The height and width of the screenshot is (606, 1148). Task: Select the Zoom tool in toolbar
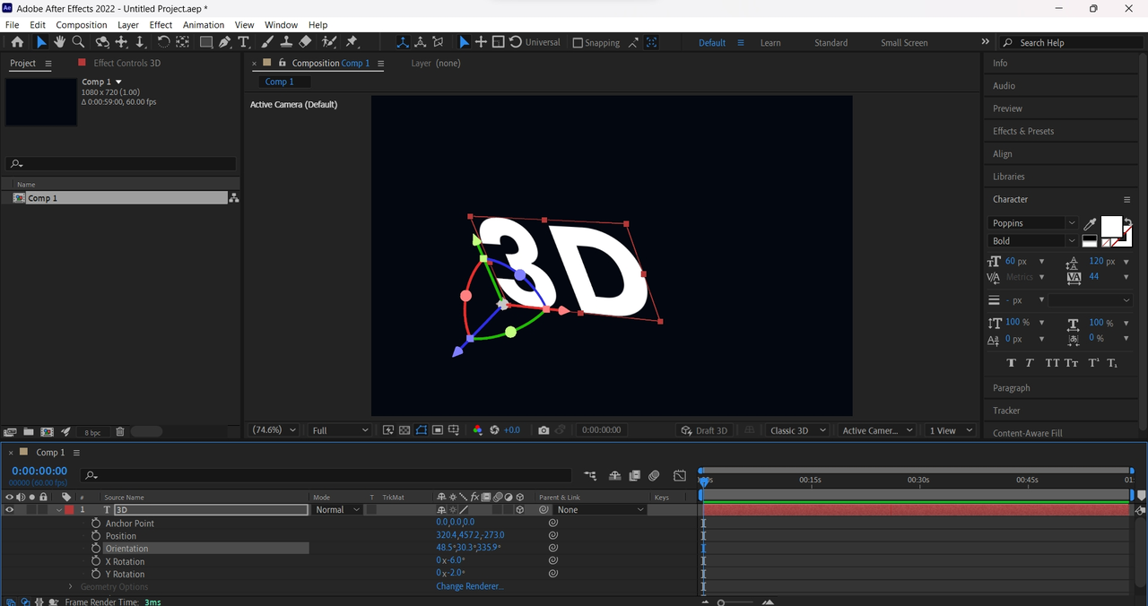point(78,42)
